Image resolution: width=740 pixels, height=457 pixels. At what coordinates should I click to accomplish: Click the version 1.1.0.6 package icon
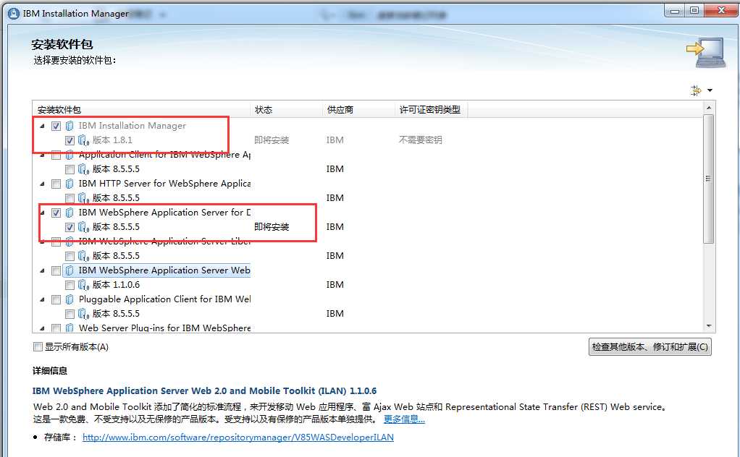83,285
